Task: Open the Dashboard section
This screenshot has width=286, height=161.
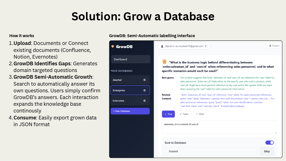Action: pos(131,59)
